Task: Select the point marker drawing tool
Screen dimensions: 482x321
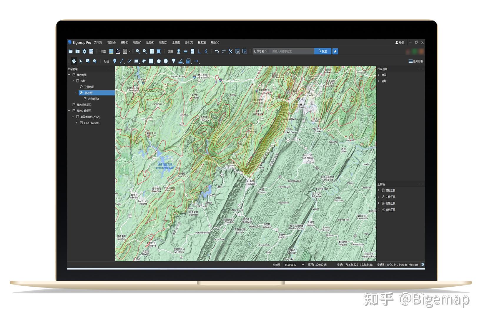Action: pos(114,61)
